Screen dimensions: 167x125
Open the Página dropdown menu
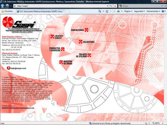128,11
